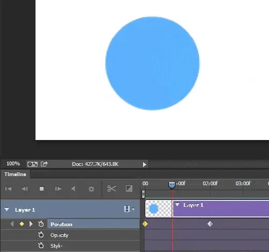Advance to the next frame
Screen dimensions: 269x252
[58, 189]
